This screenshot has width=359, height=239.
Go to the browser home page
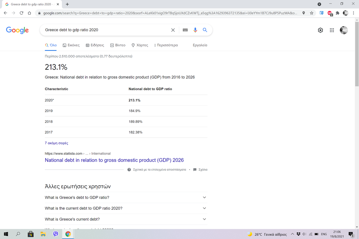point(29,13)
